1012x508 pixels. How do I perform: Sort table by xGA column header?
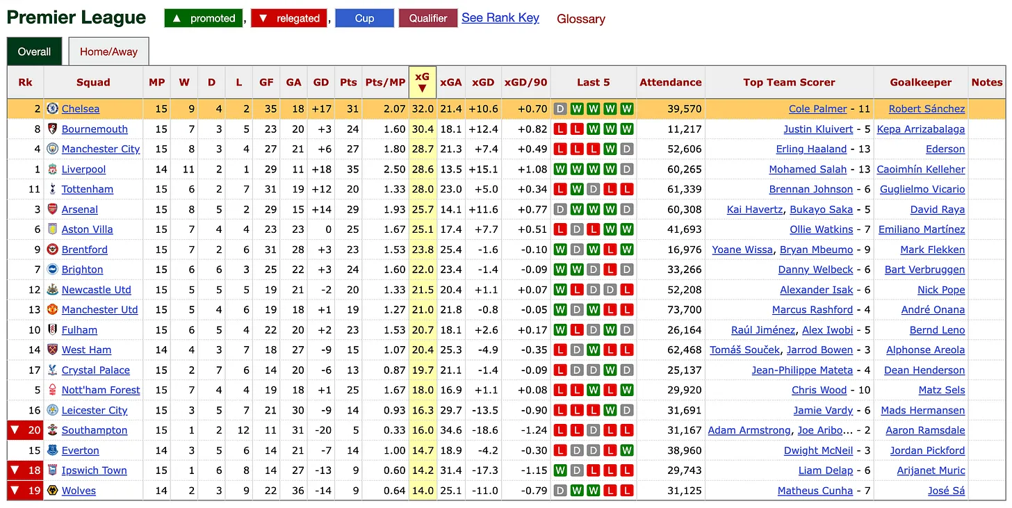tap(450, 82)
